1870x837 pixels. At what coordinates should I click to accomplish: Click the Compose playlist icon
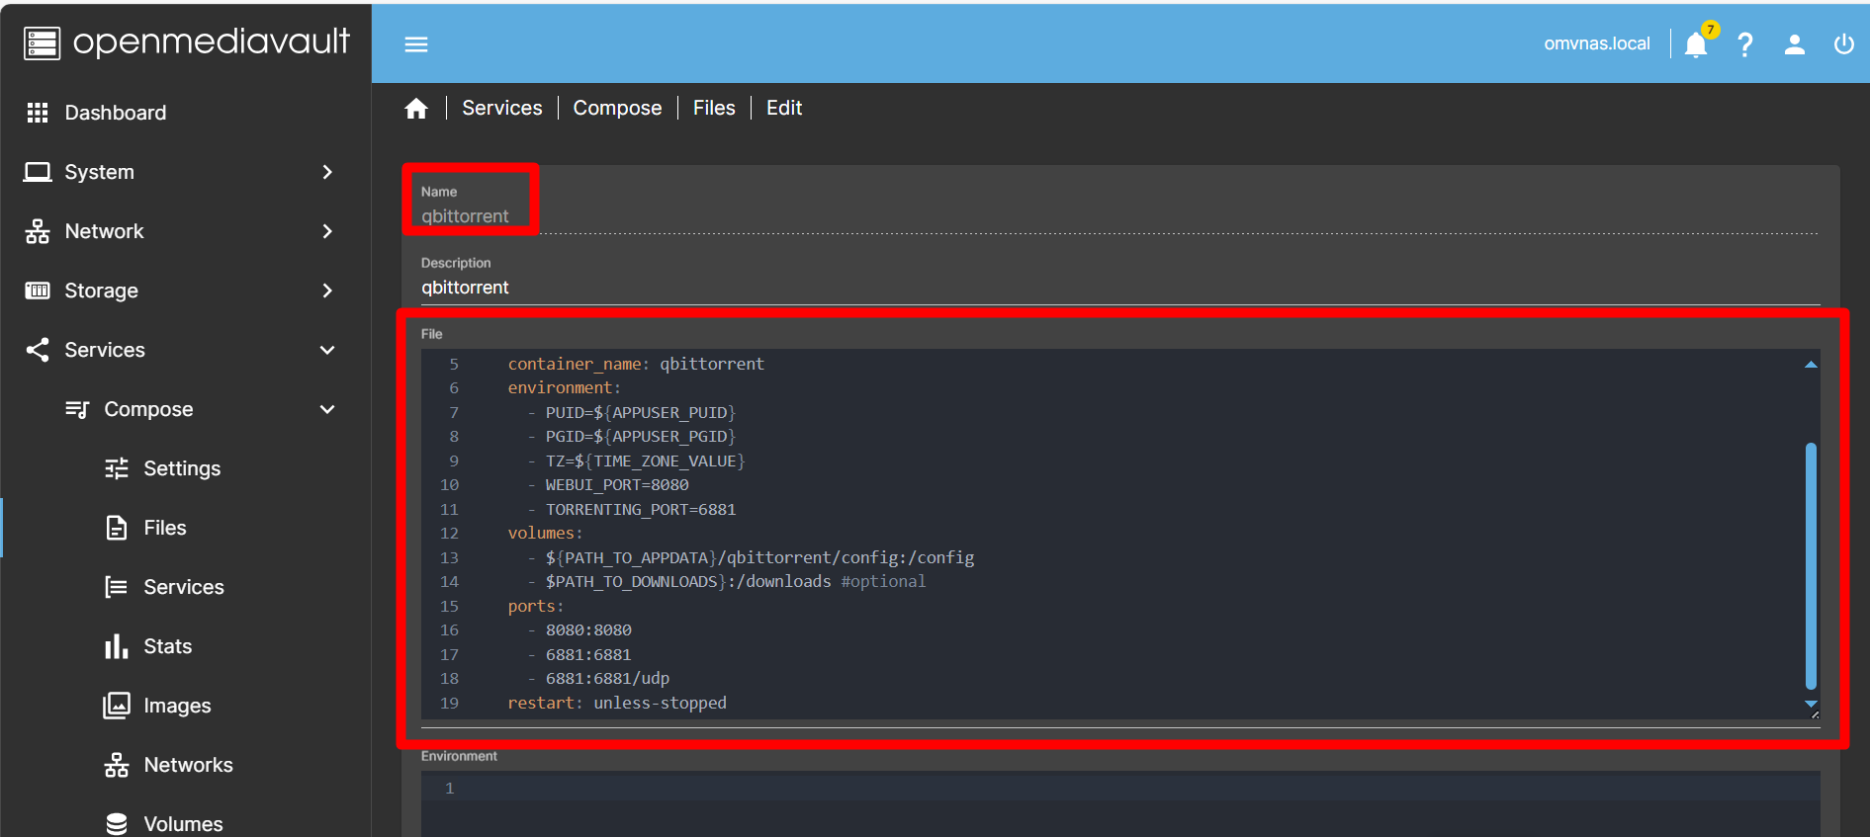(77, 409)
